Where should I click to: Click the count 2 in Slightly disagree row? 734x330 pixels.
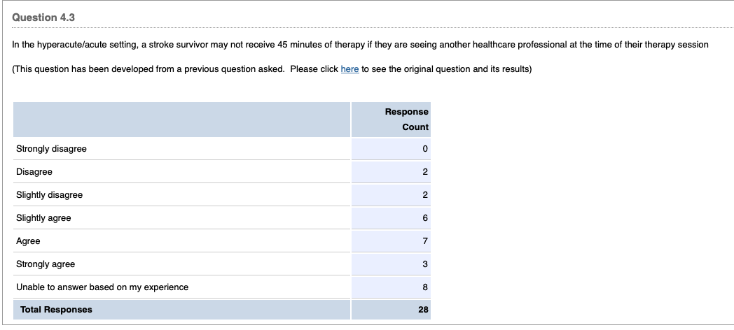tap(424, 195)
